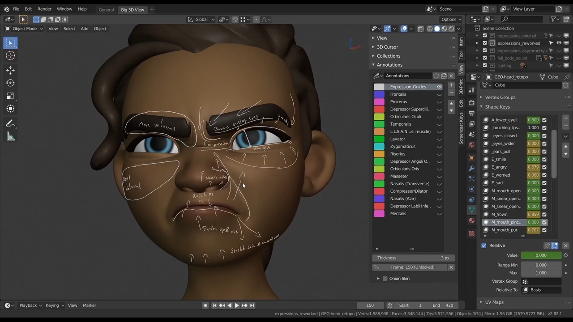Open the Modifier Properties wrench tab
Screen dimensions: 573x322
click(x=471, y=168)
